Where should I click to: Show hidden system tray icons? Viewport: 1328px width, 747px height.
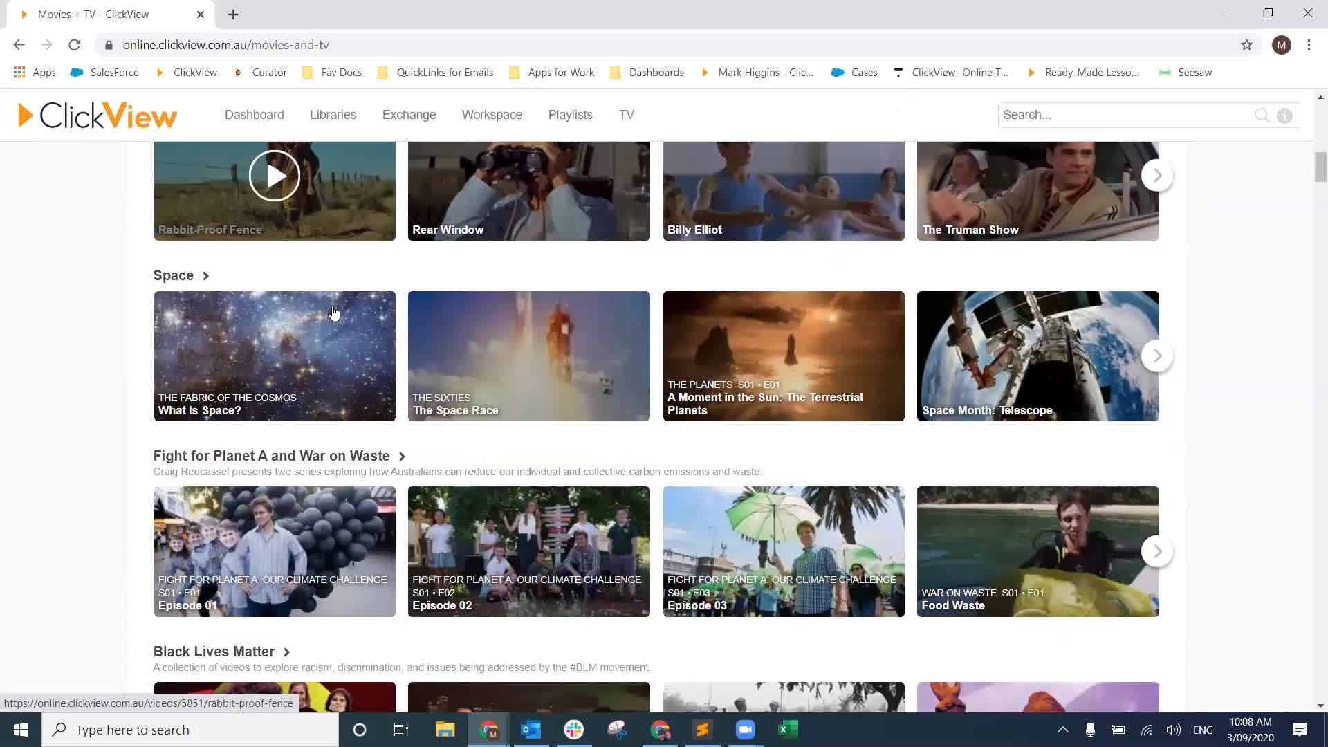pyautogui.click(x=1063, y=730)
